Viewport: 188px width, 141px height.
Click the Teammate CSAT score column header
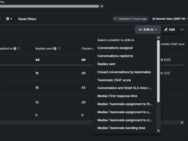coord(172,44)
